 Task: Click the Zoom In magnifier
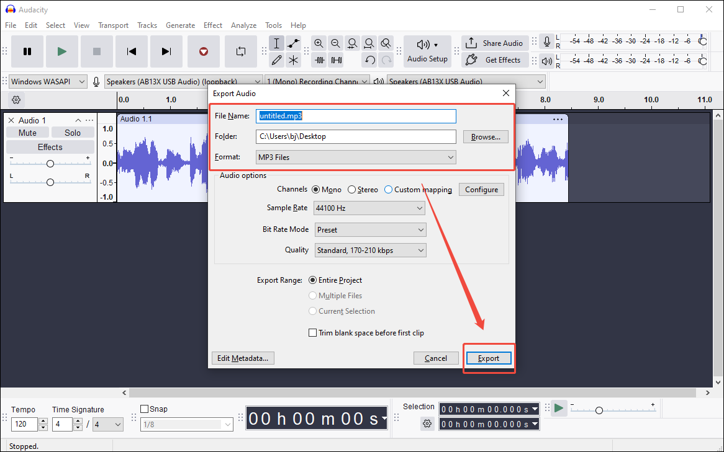(x=319, y=43)
